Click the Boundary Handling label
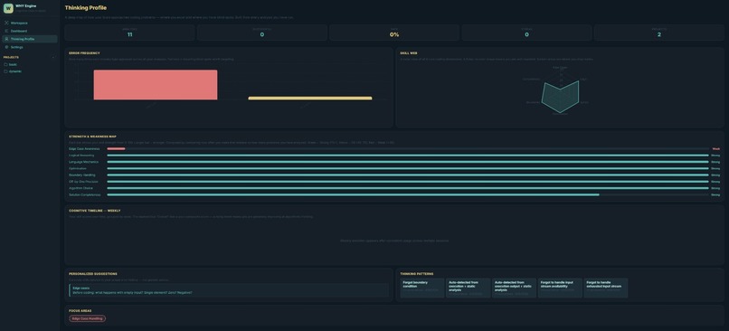 pyautogui.click(x=81, y=175)
